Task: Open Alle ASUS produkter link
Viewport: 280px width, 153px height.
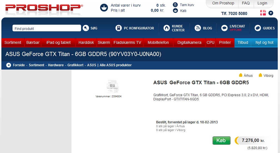Action: (116, 65)
